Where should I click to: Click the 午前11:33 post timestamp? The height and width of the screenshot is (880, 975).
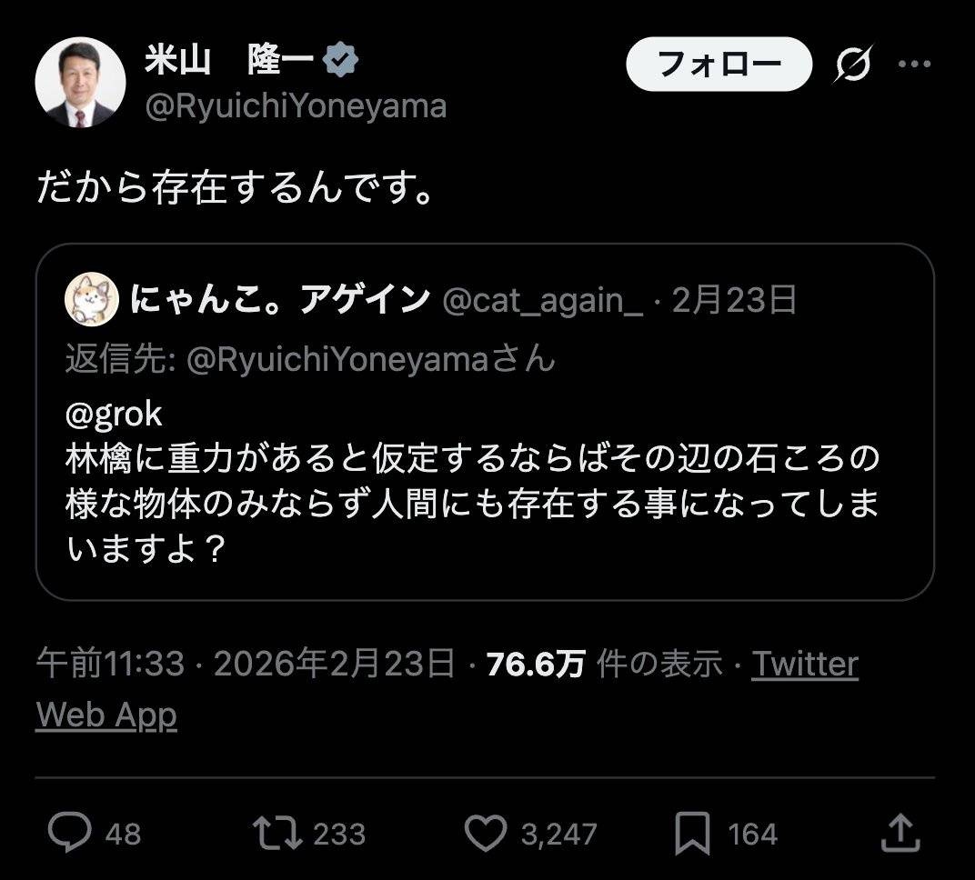tap(110, 665)
